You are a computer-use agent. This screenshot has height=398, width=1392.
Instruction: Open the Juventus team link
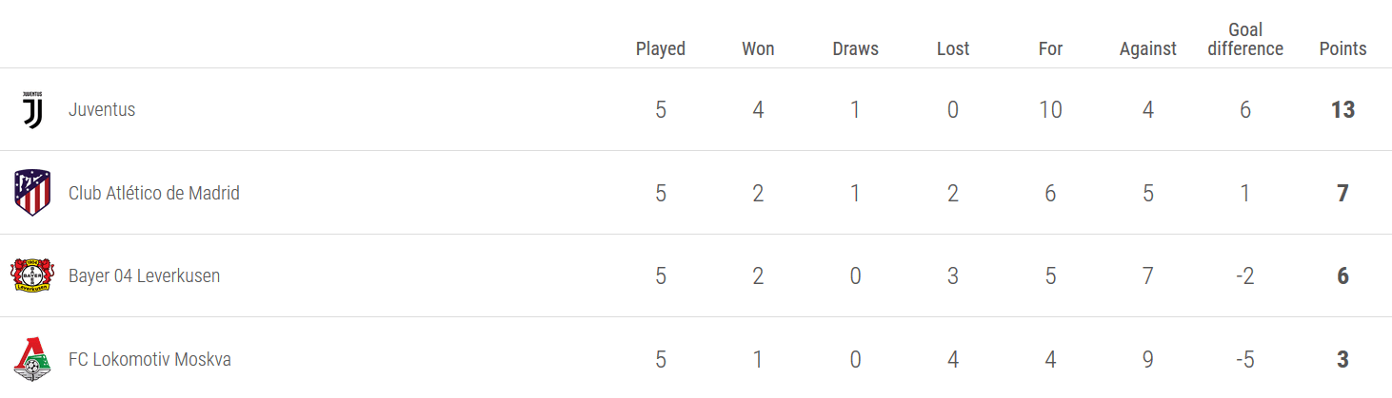pos(102,110)
